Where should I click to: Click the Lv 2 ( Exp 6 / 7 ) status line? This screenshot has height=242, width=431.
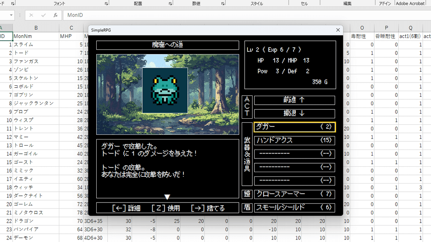tap(274, 50)
